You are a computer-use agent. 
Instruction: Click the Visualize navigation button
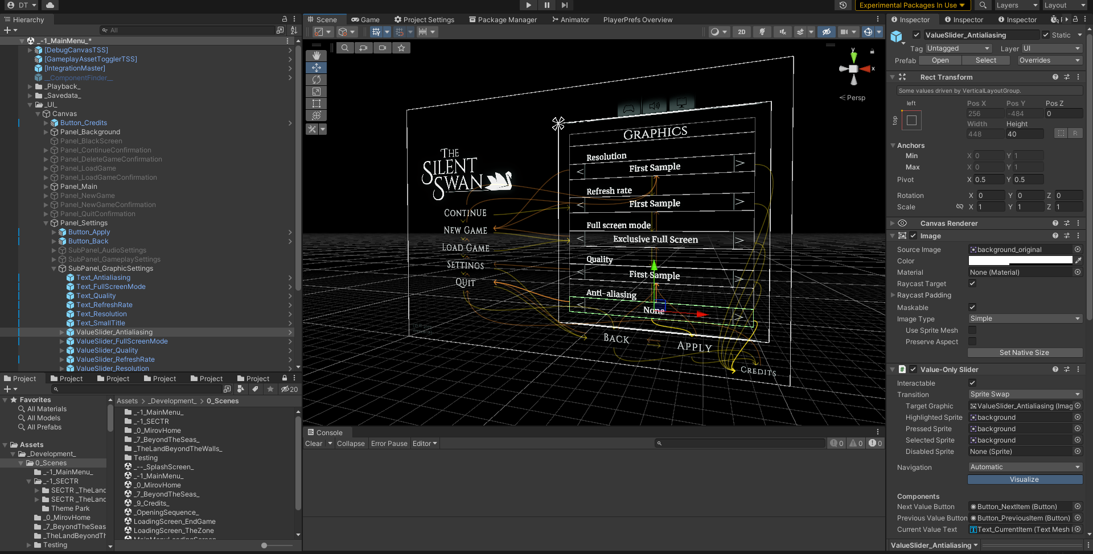[1024, 479]
